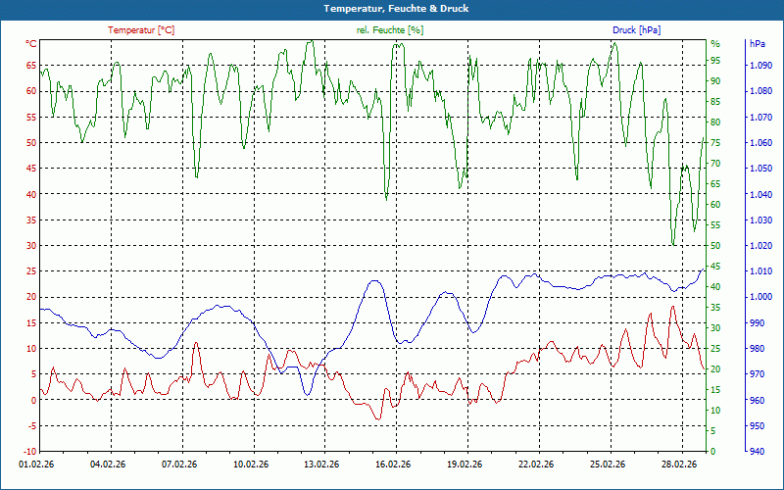Click pressure axis value "970"
Screen dimensions: 784x490
pos(757,374)
